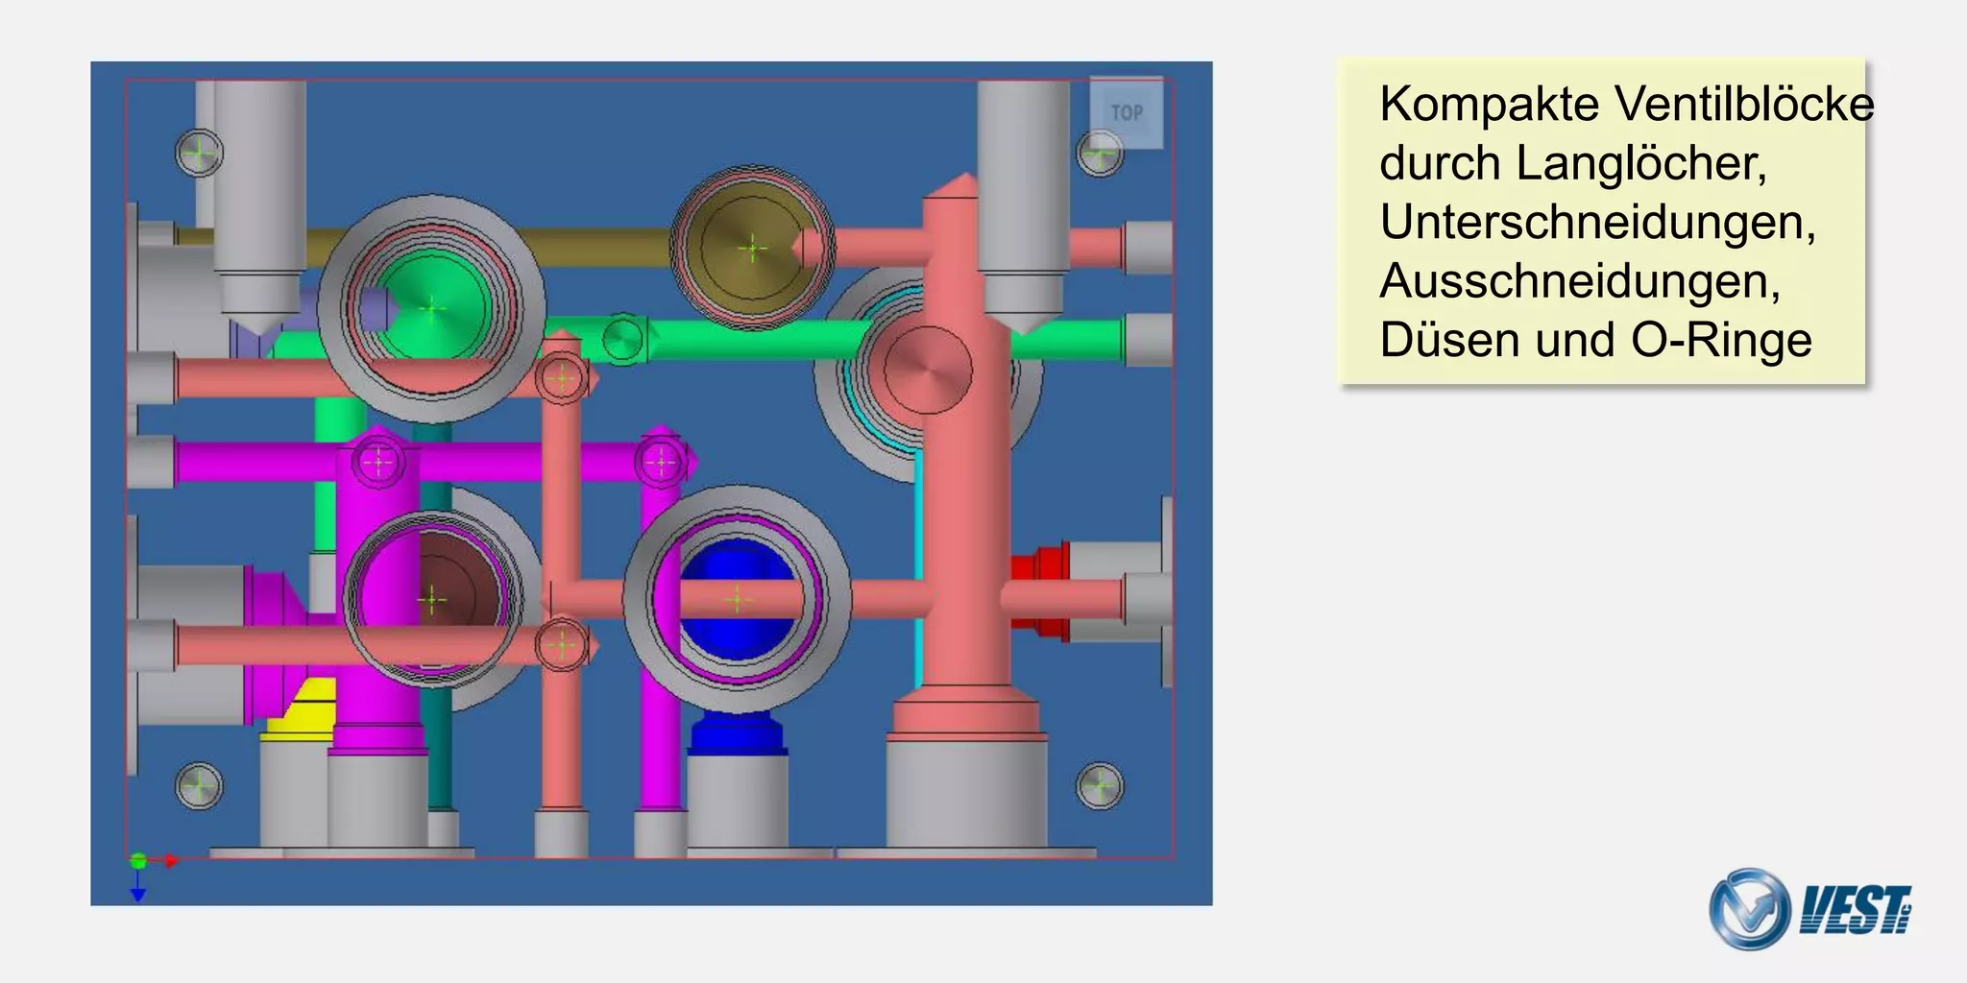Click the text 'Kompakte Ventilblöcke'

1626,104
